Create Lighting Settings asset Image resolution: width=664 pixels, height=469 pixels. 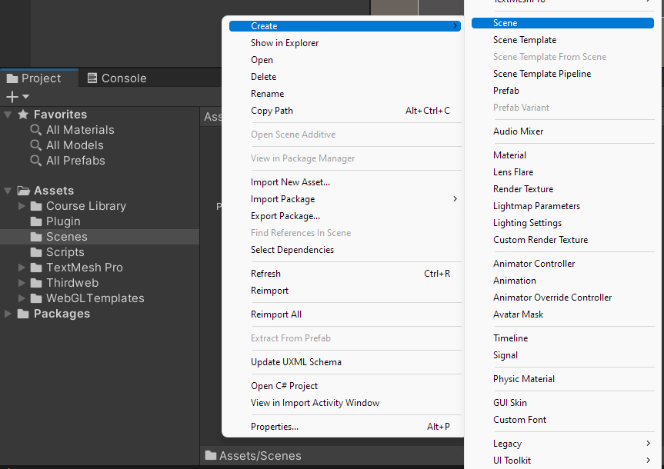[562, 223]
